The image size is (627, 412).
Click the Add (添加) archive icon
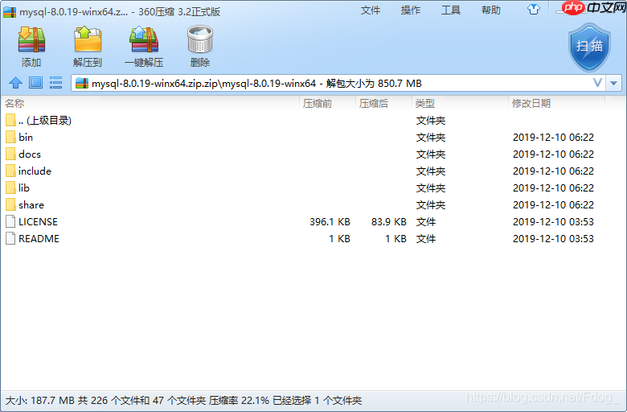[x=31, y=39]
